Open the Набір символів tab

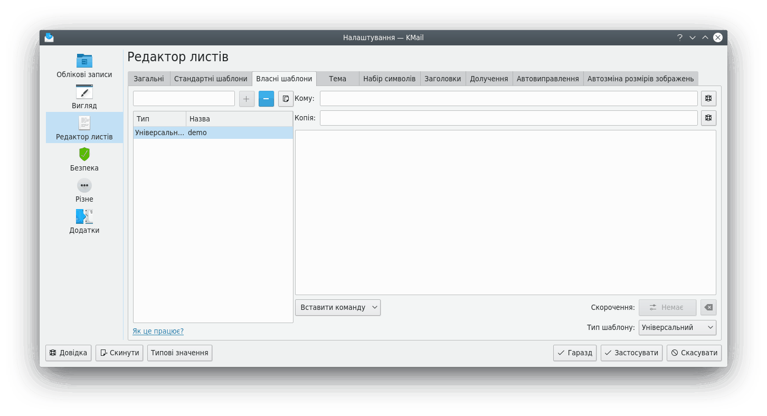[x=389, y=79]
